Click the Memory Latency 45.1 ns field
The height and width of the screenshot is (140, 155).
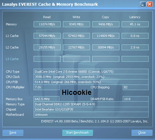pos(135,24)
